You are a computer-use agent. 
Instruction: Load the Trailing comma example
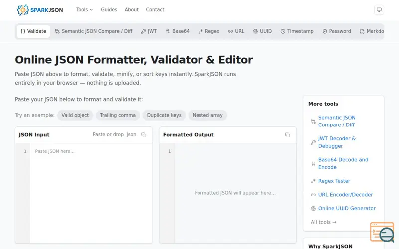118,115
